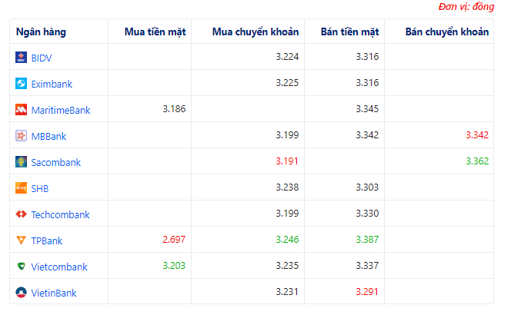Click the Bán chuyển khoản column header
The height and width of the screenshot is (315, 511).
pos(446,31)
